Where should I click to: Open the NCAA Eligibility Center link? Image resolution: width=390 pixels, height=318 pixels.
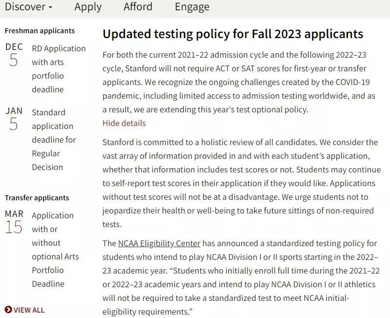[x=159, y=243]
